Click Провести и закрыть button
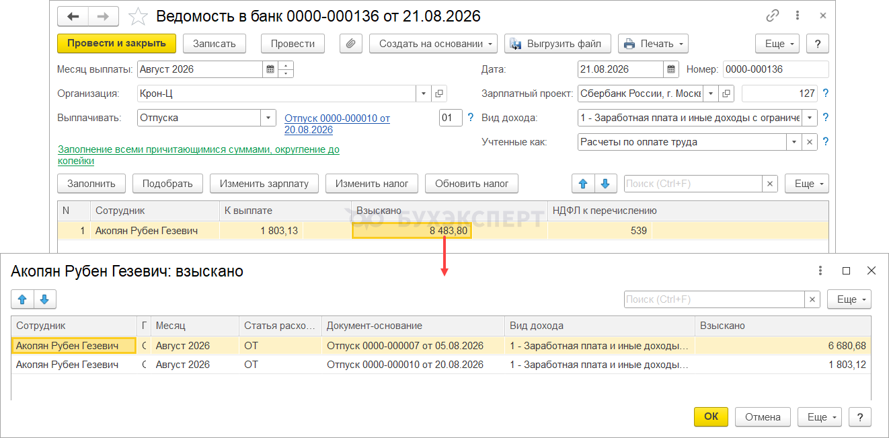Image resolution: width=889 pixels, height=438 pixels. tap(116, 44)
